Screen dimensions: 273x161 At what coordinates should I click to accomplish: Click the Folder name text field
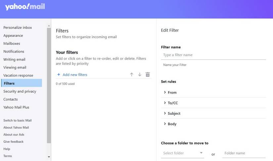244,153
